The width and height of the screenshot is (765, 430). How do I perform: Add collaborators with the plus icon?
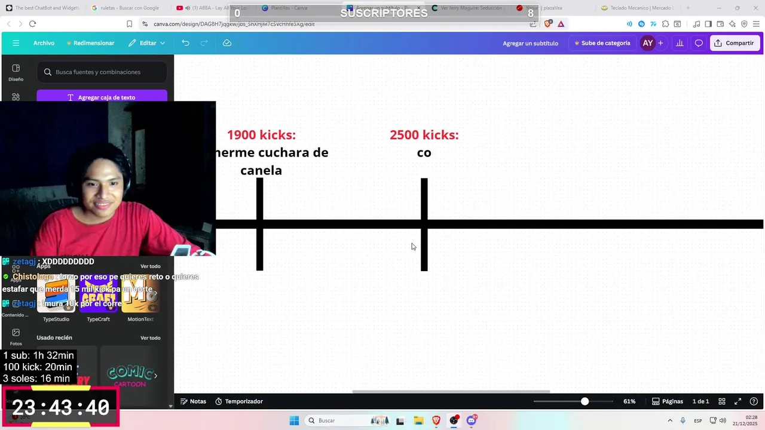point(660,43)
